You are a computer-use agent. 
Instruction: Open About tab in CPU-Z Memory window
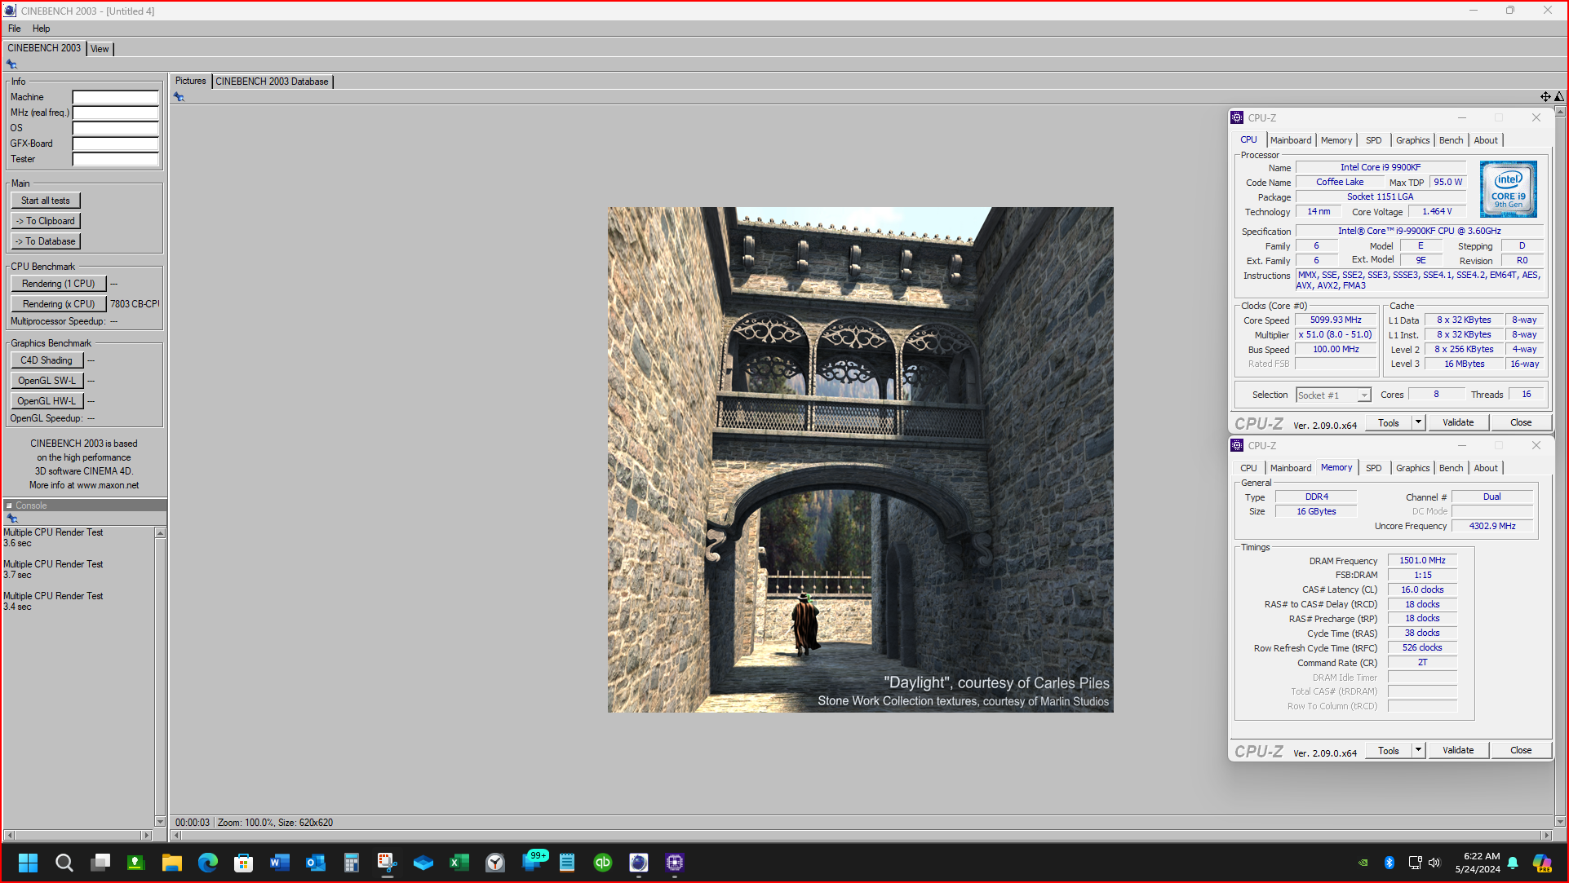click(1486, 468)
